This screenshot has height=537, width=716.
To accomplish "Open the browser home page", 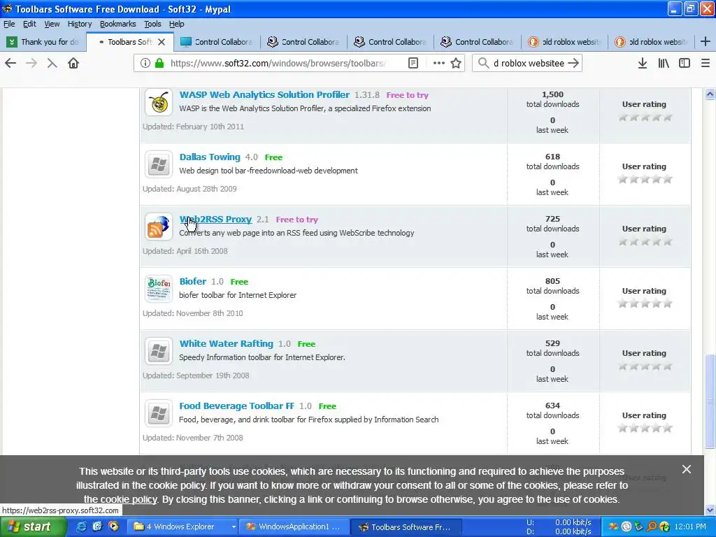I will point(73,63).
